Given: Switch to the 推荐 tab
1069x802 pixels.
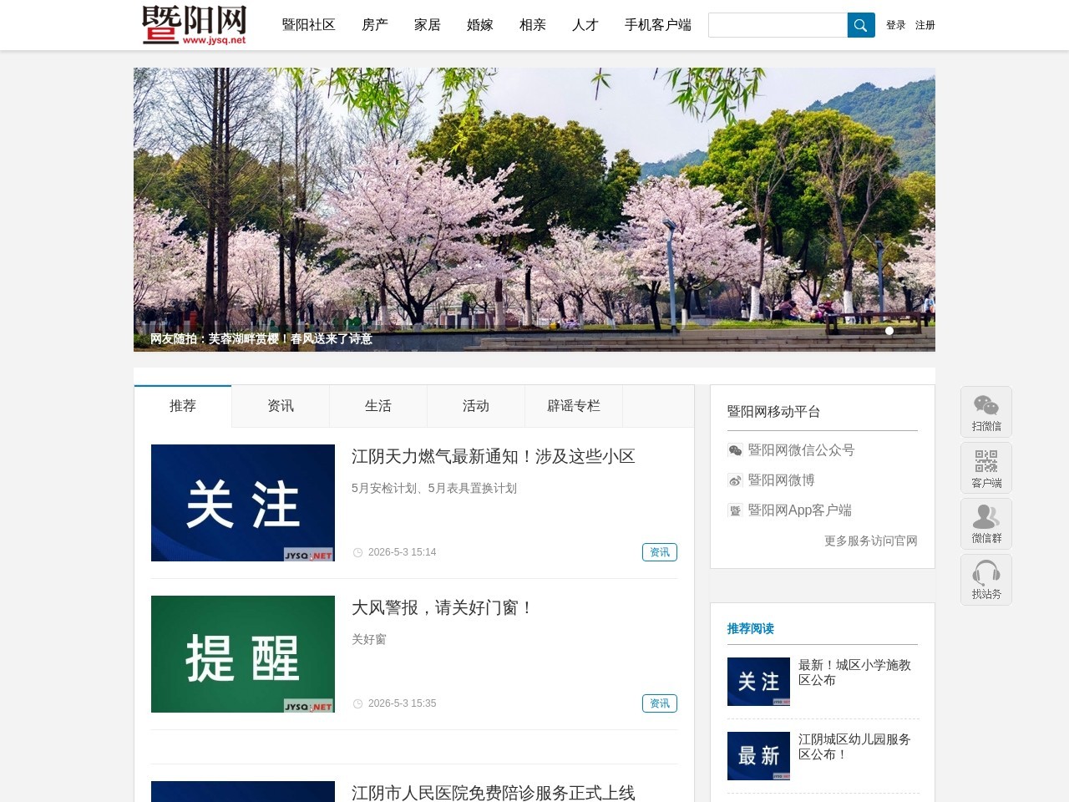Looking at the screenshot, I should point(183,406).
